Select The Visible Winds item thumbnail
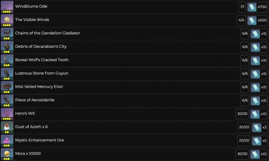The height and width of the screenshot is (161, 269). (7, 20)
